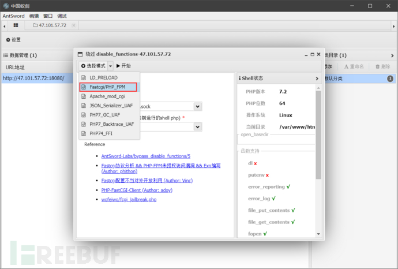Select the PHP7_Backtrace_UAF mode
The width and height of the screenshot is (398, 269).
[x=110, y=124]
